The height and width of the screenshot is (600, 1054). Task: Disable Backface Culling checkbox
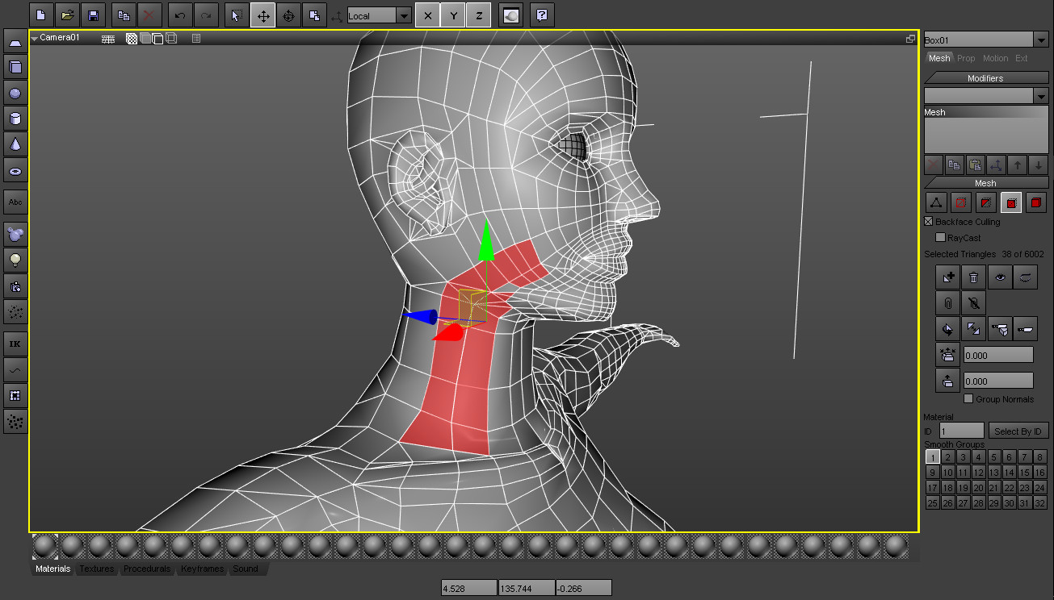[x=929, y=222]
